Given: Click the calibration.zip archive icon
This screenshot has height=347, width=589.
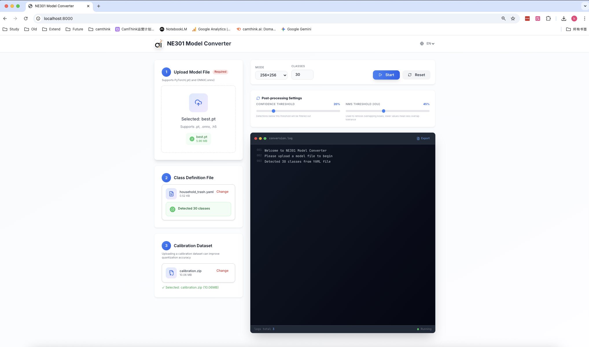Looking at the screenshot, I should (171, 273).
